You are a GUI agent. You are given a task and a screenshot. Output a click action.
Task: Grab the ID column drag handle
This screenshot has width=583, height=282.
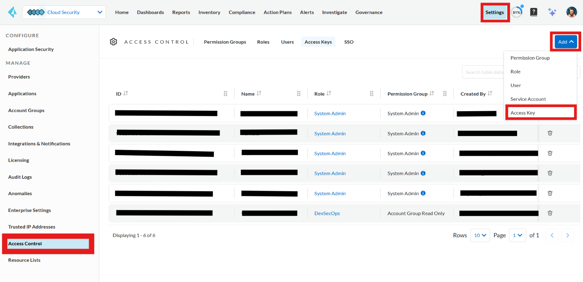[x=226, y=93]
